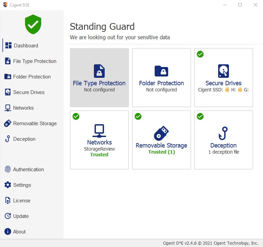Click the green checkmark on Networks tile
263x247 pixels.
pos(76,116)
